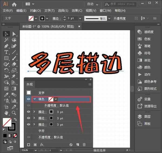Select the Selection tool (black arrow)
Image resolution: width=162 pixels, height=153 pixels.
6,34
